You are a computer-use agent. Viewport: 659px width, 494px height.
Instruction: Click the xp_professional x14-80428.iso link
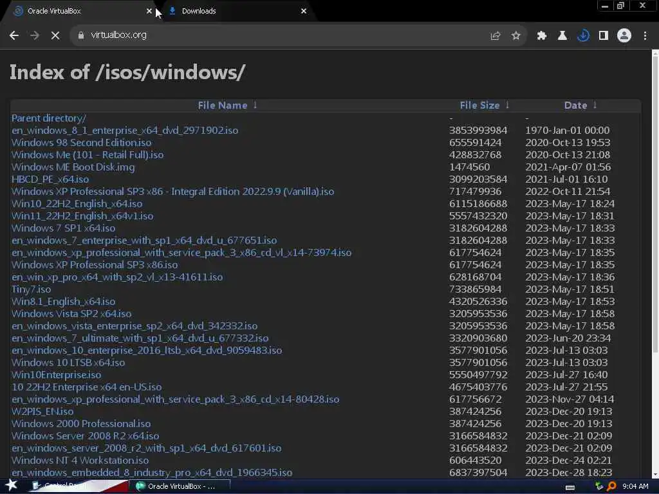(175, 399)
